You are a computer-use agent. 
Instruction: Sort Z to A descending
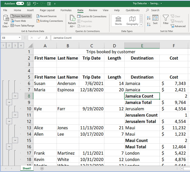tap(149, 24)
